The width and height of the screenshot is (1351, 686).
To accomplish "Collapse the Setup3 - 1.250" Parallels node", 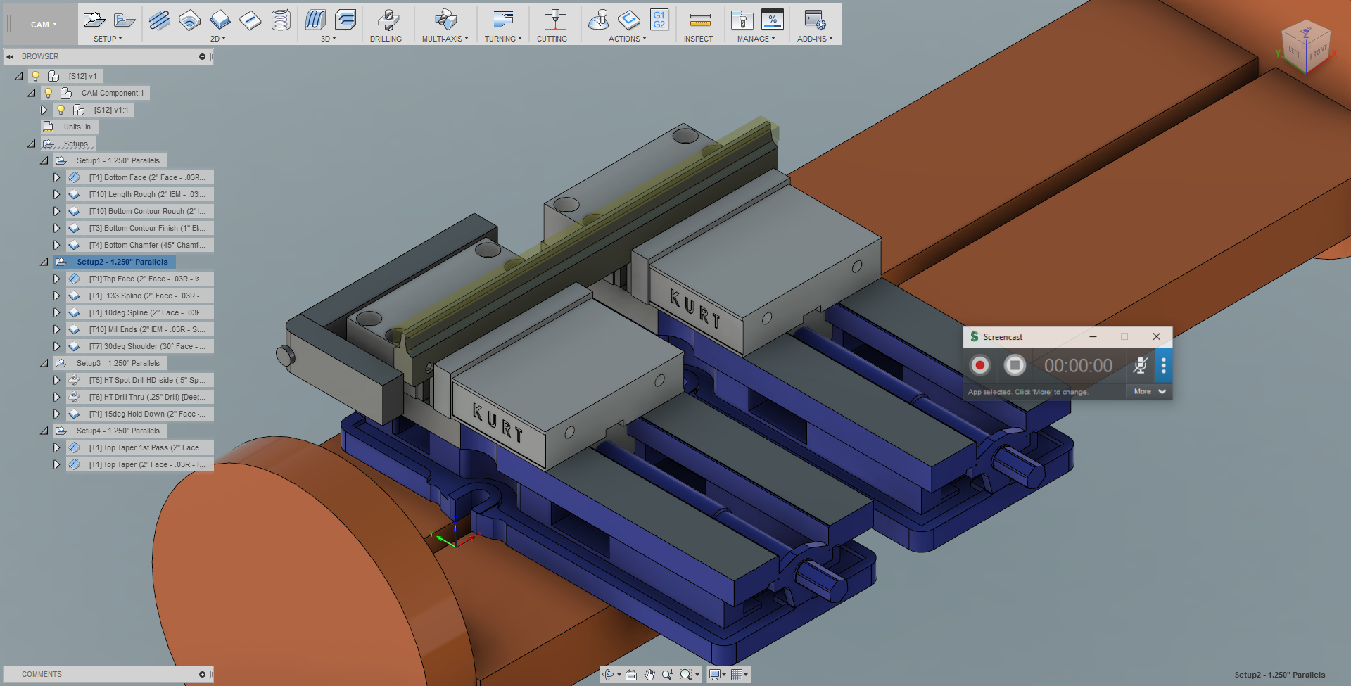I will [44, 363].
